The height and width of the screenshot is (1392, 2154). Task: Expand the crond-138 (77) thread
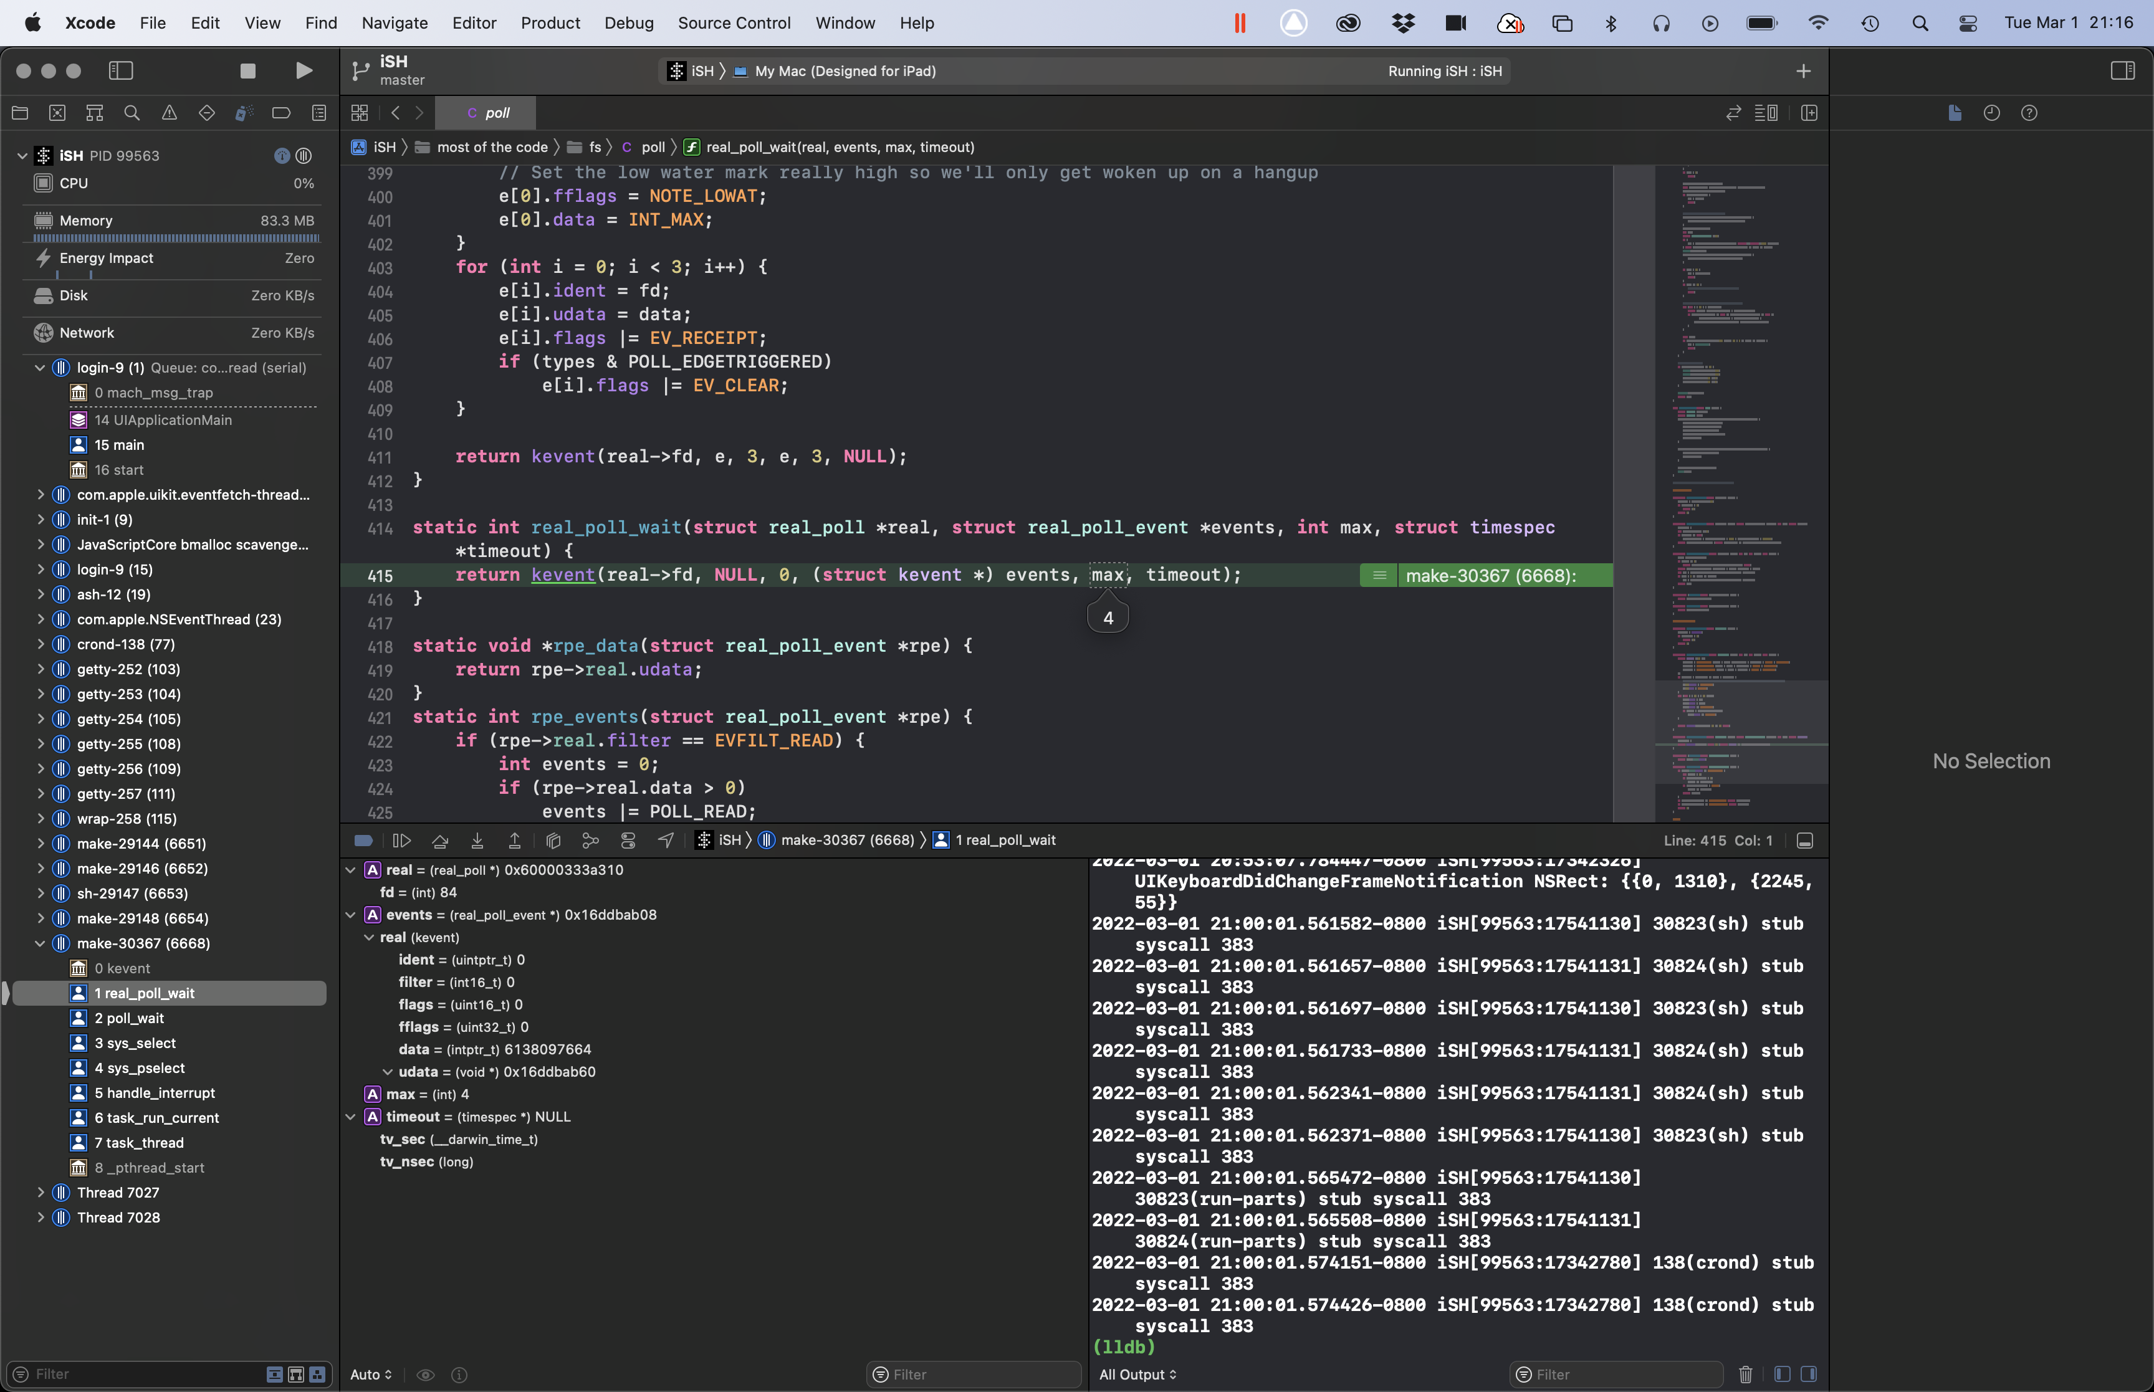(x=40, y=644)
